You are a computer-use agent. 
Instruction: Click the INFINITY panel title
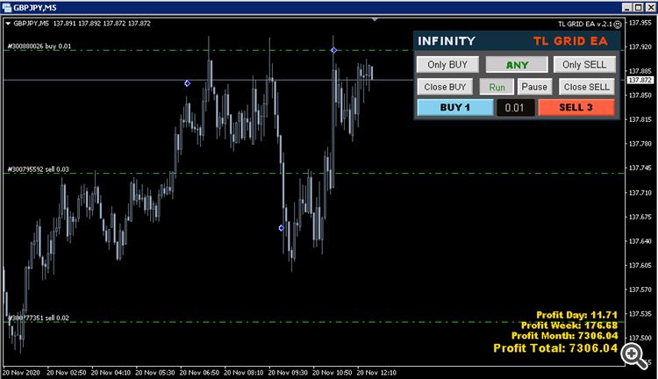pyautogui.click(x=447, y=41)
